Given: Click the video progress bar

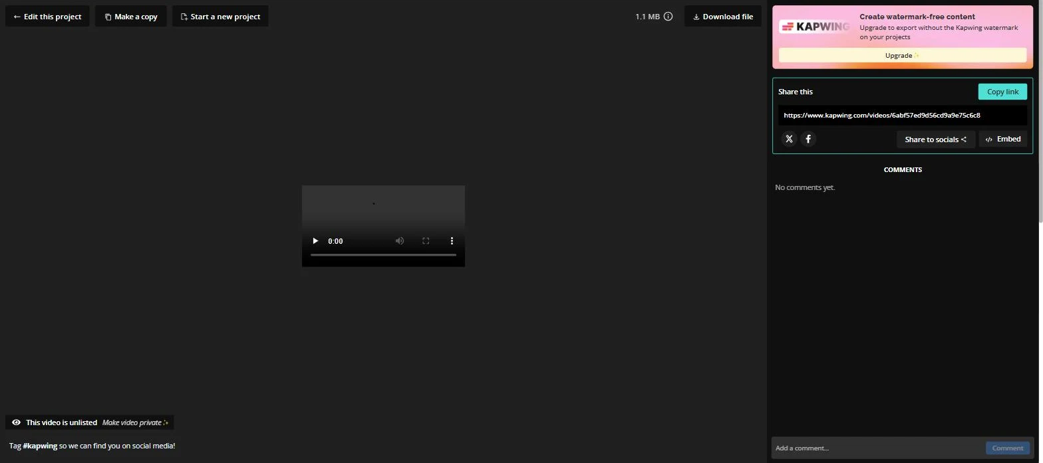Looking at the screenshot, I should (x=383, y=255).
